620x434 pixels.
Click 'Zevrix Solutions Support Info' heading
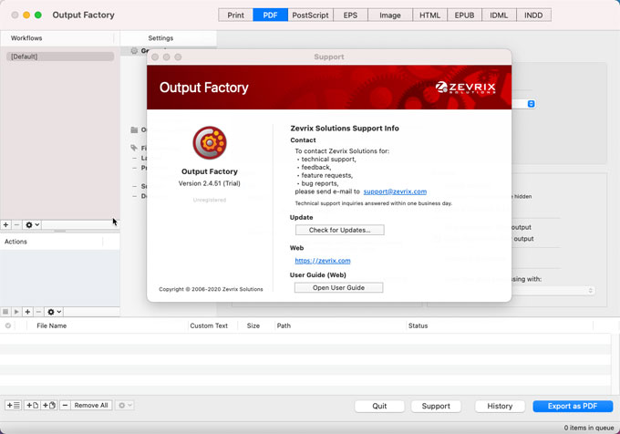[x=345, y=128]
